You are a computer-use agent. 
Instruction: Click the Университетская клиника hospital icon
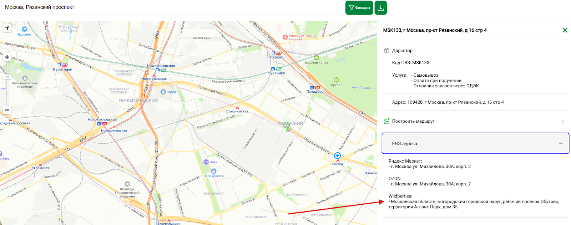pos(285,37)
